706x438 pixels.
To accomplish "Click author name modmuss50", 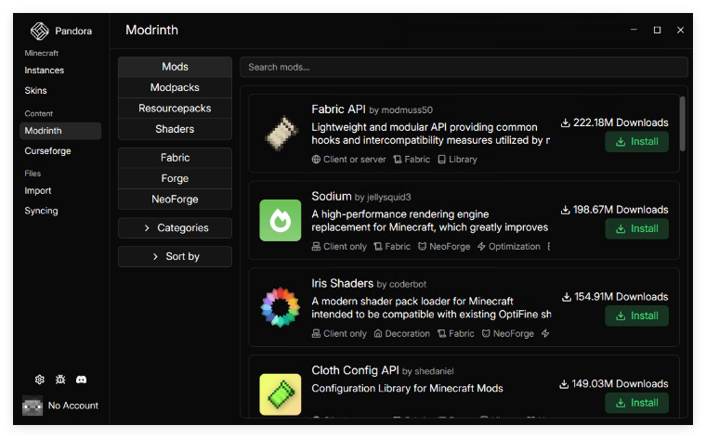I will [x=407, y=110].
